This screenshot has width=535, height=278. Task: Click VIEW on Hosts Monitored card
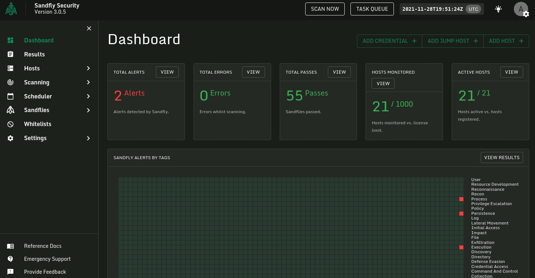click(383, 83)
